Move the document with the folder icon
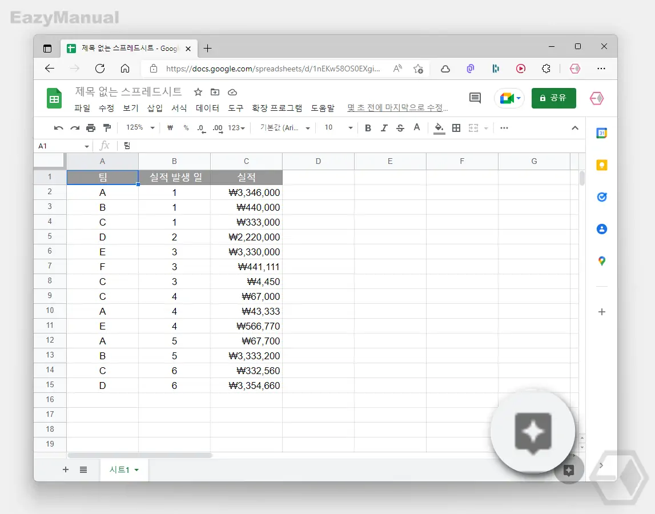 215,92
